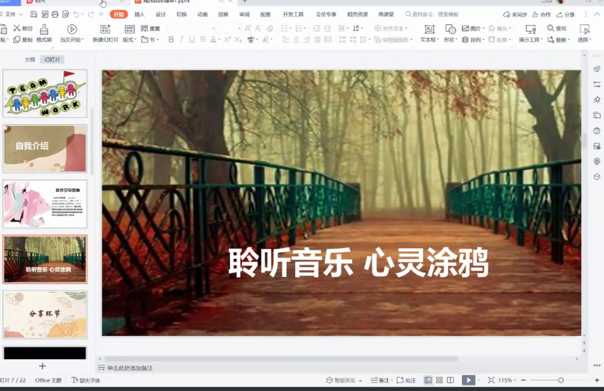Click the 协作 collaborate button

point(541,15)
